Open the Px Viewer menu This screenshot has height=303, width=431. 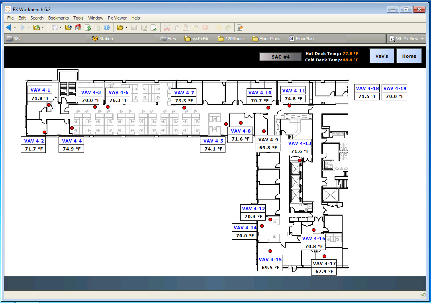117,18
